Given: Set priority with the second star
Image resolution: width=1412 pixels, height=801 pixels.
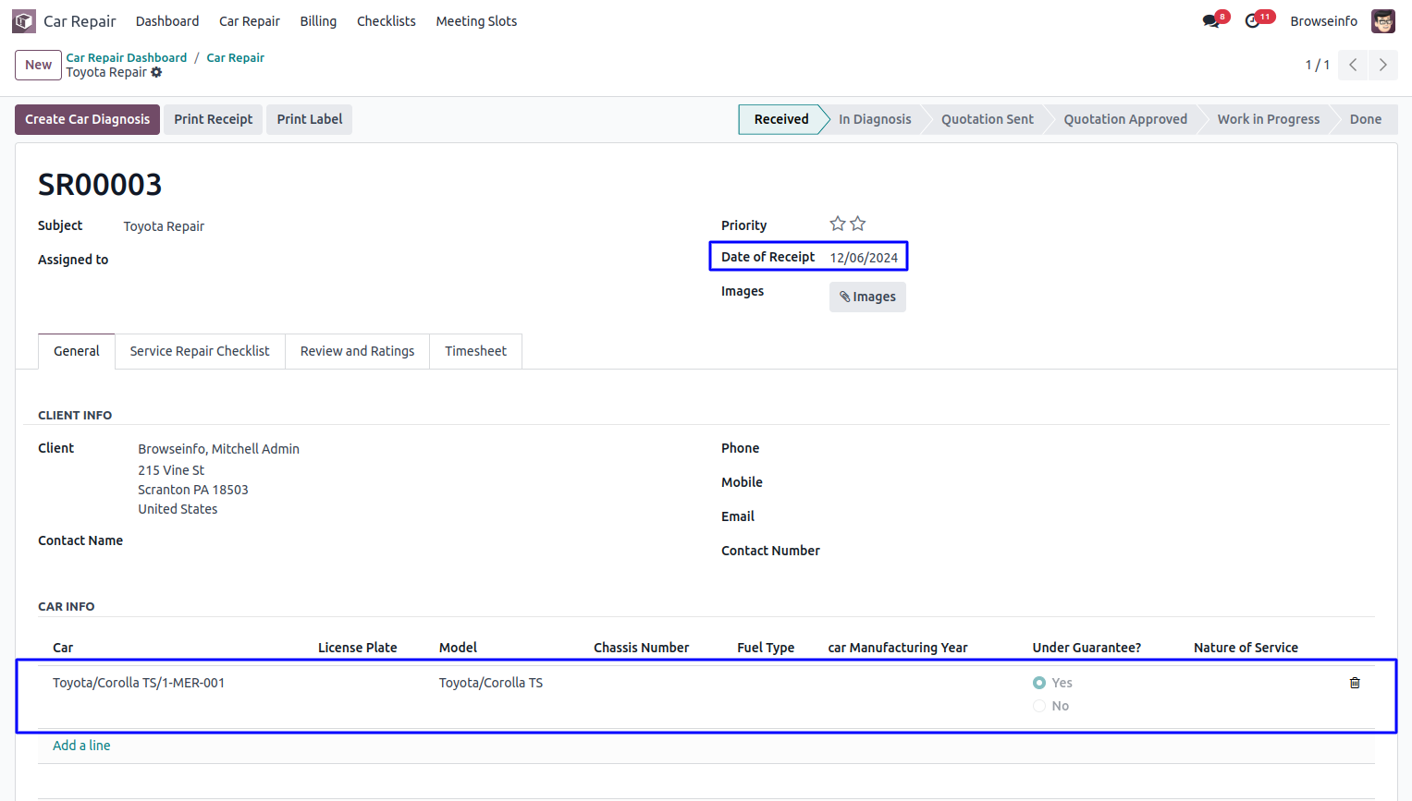Looking at the screenshot, I should [x=858, y=224].
